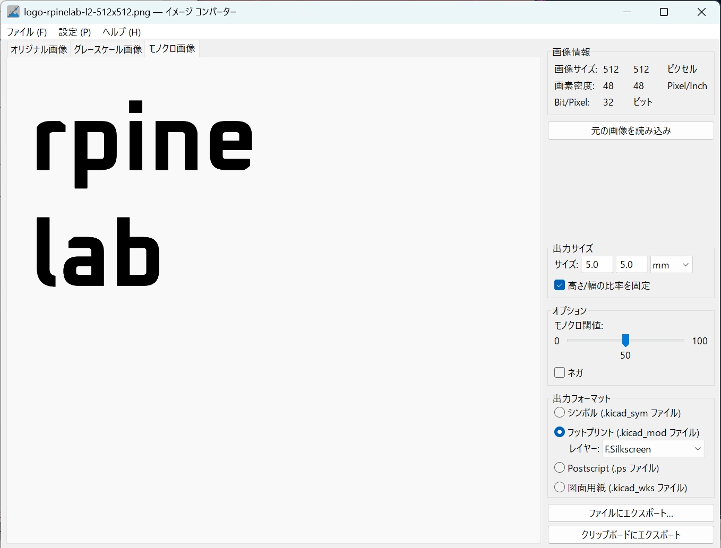Open the 設定 (P) menu
Image resolution: width=721 pixels, height=548 pixels.
(75, 32)
